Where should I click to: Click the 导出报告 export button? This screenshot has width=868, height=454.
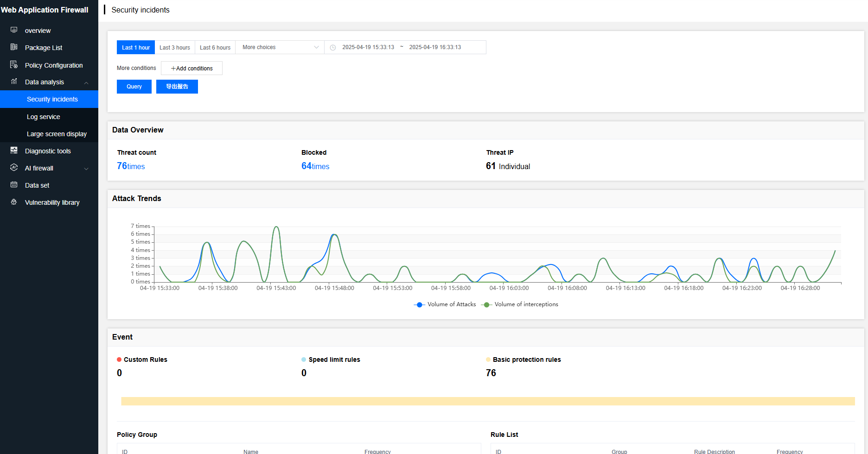click(177, 87)
